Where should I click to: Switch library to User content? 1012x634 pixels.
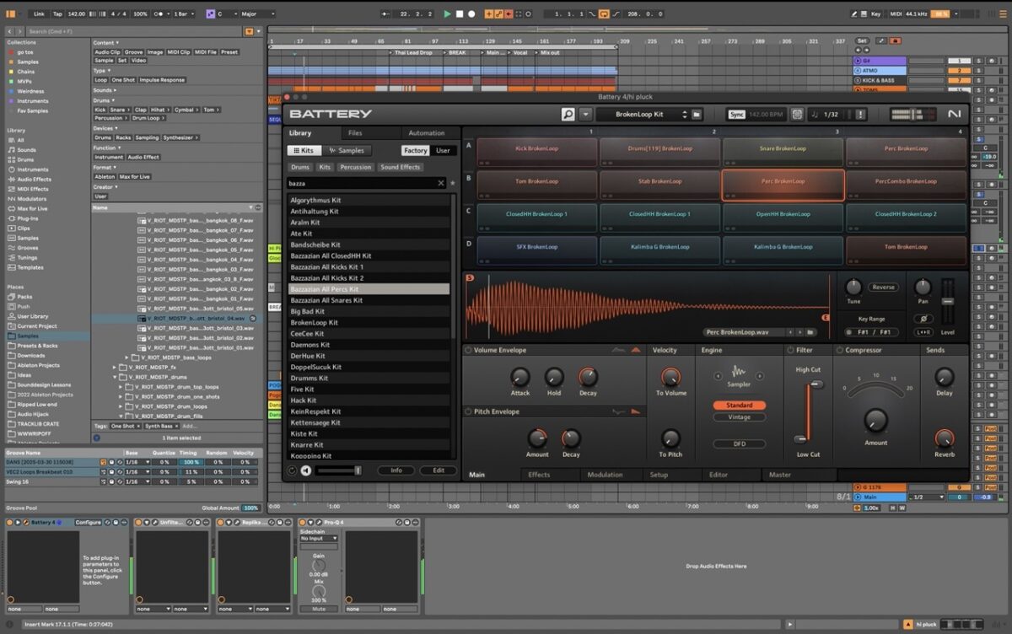443,150
